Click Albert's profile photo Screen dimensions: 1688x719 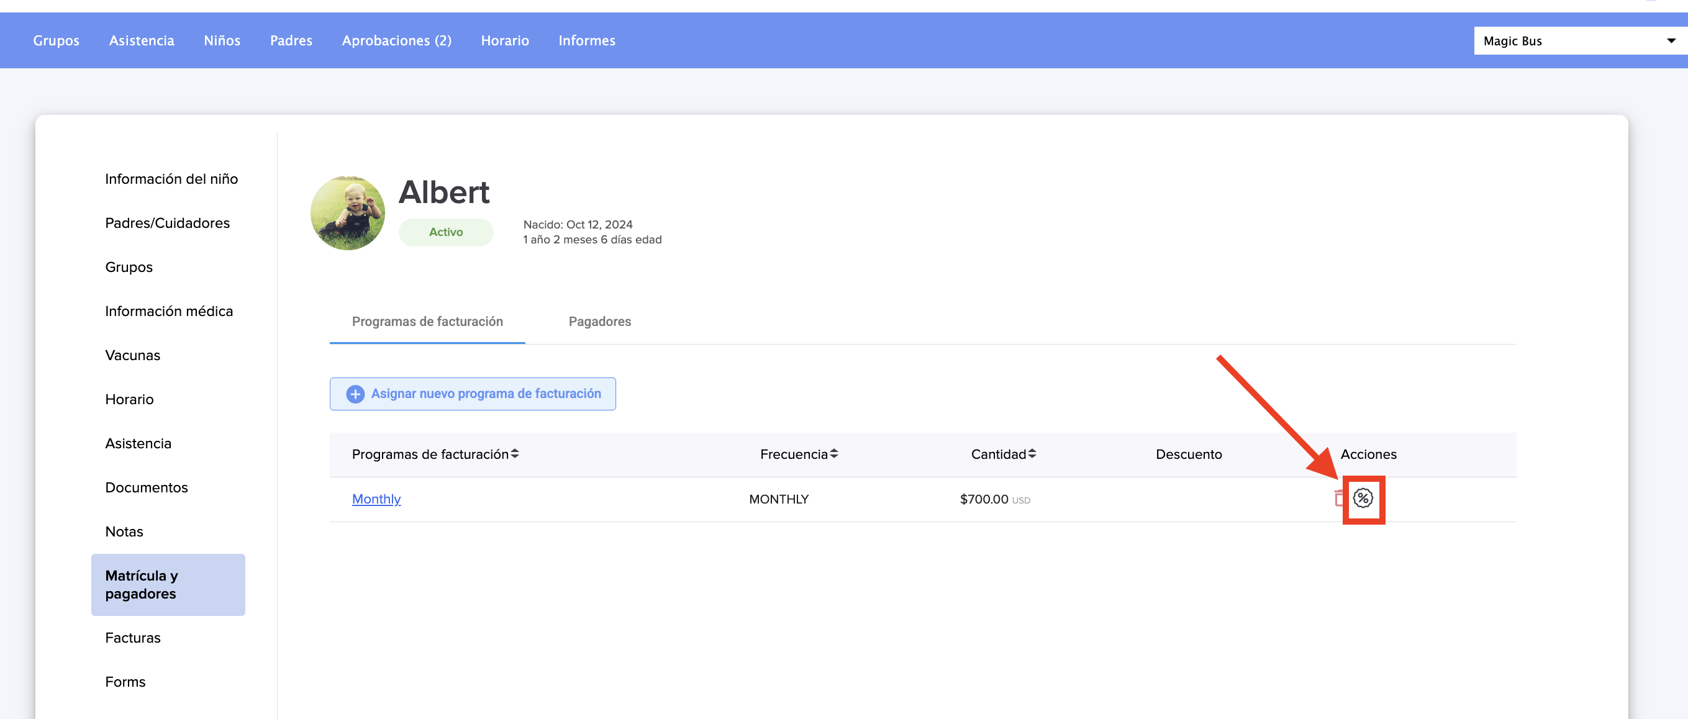(347, 213)
